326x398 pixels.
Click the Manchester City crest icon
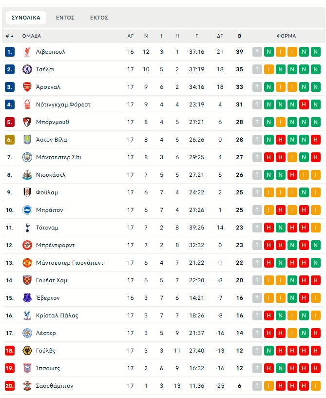(27, 157)
